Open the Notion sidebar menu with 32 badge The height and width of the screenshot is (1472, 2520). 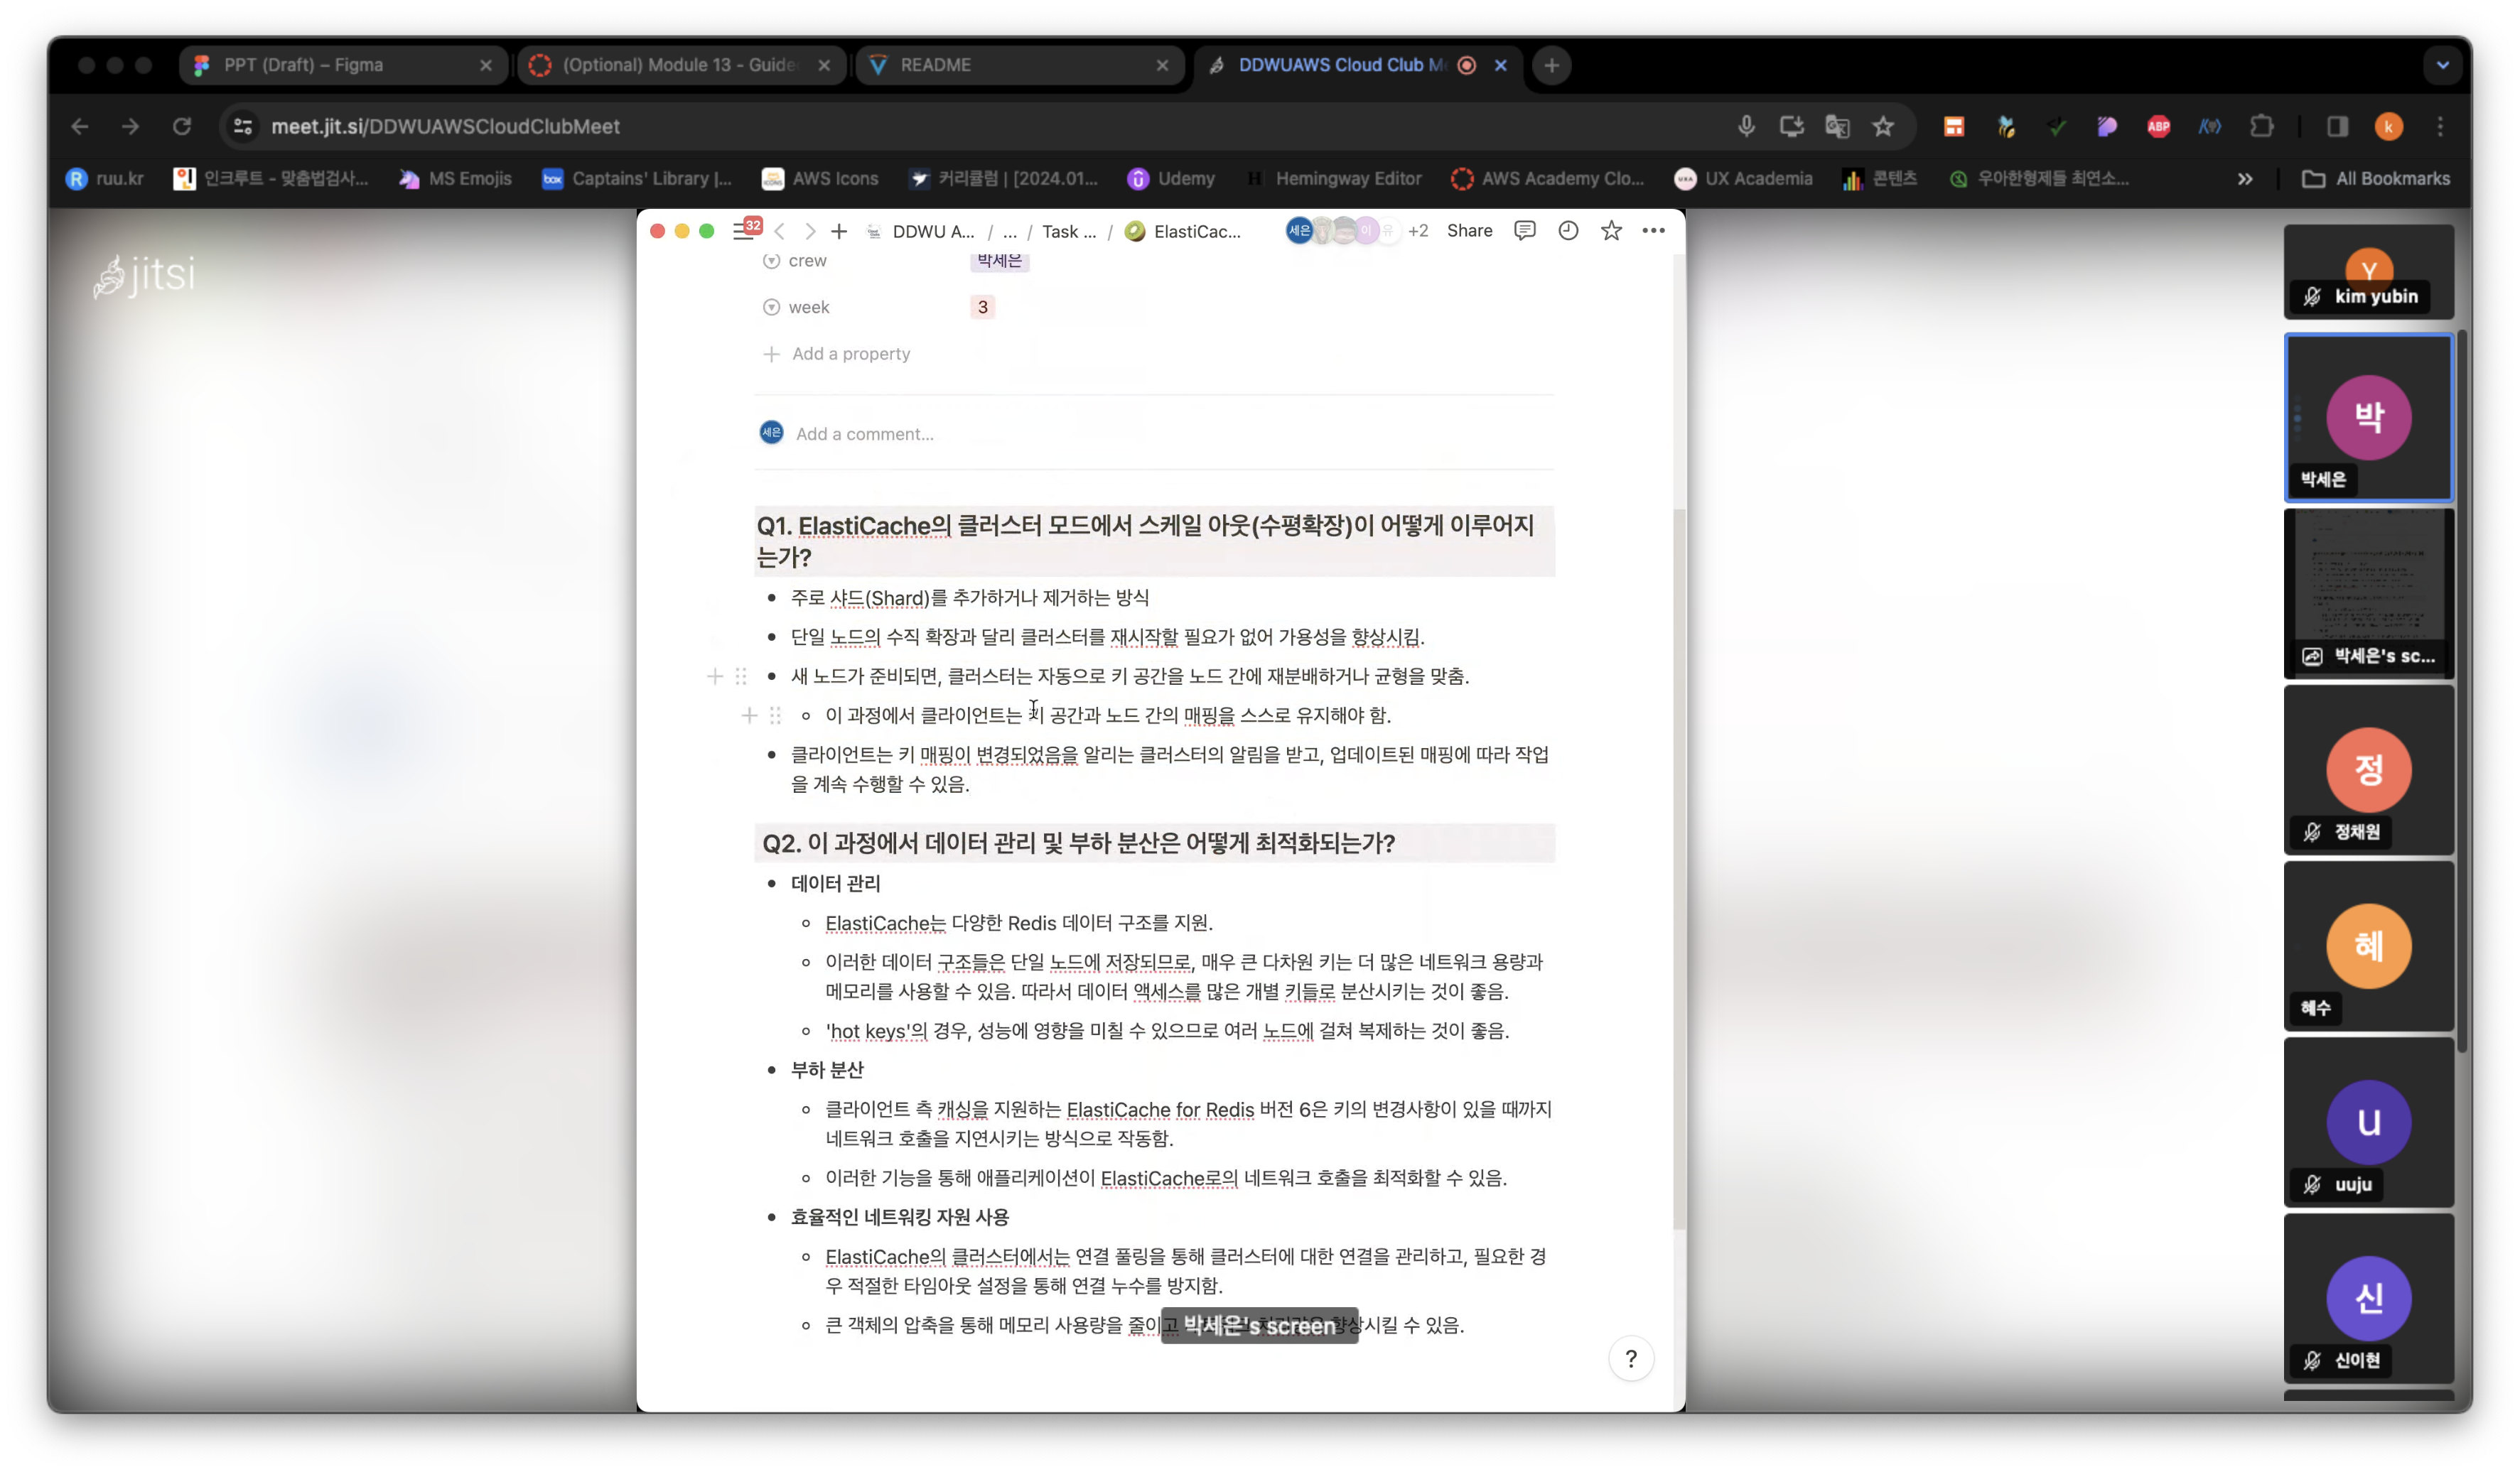coord(746,230)
